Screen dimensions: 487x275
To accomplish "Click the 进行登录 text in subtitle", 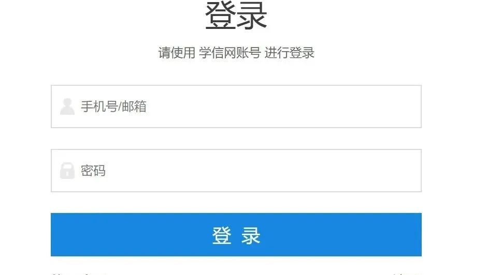I will click(290, 53).
